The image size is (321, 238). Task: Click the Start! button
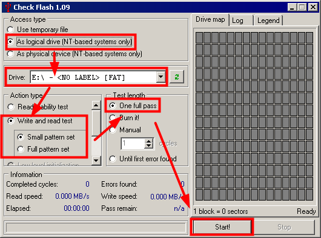222,227
